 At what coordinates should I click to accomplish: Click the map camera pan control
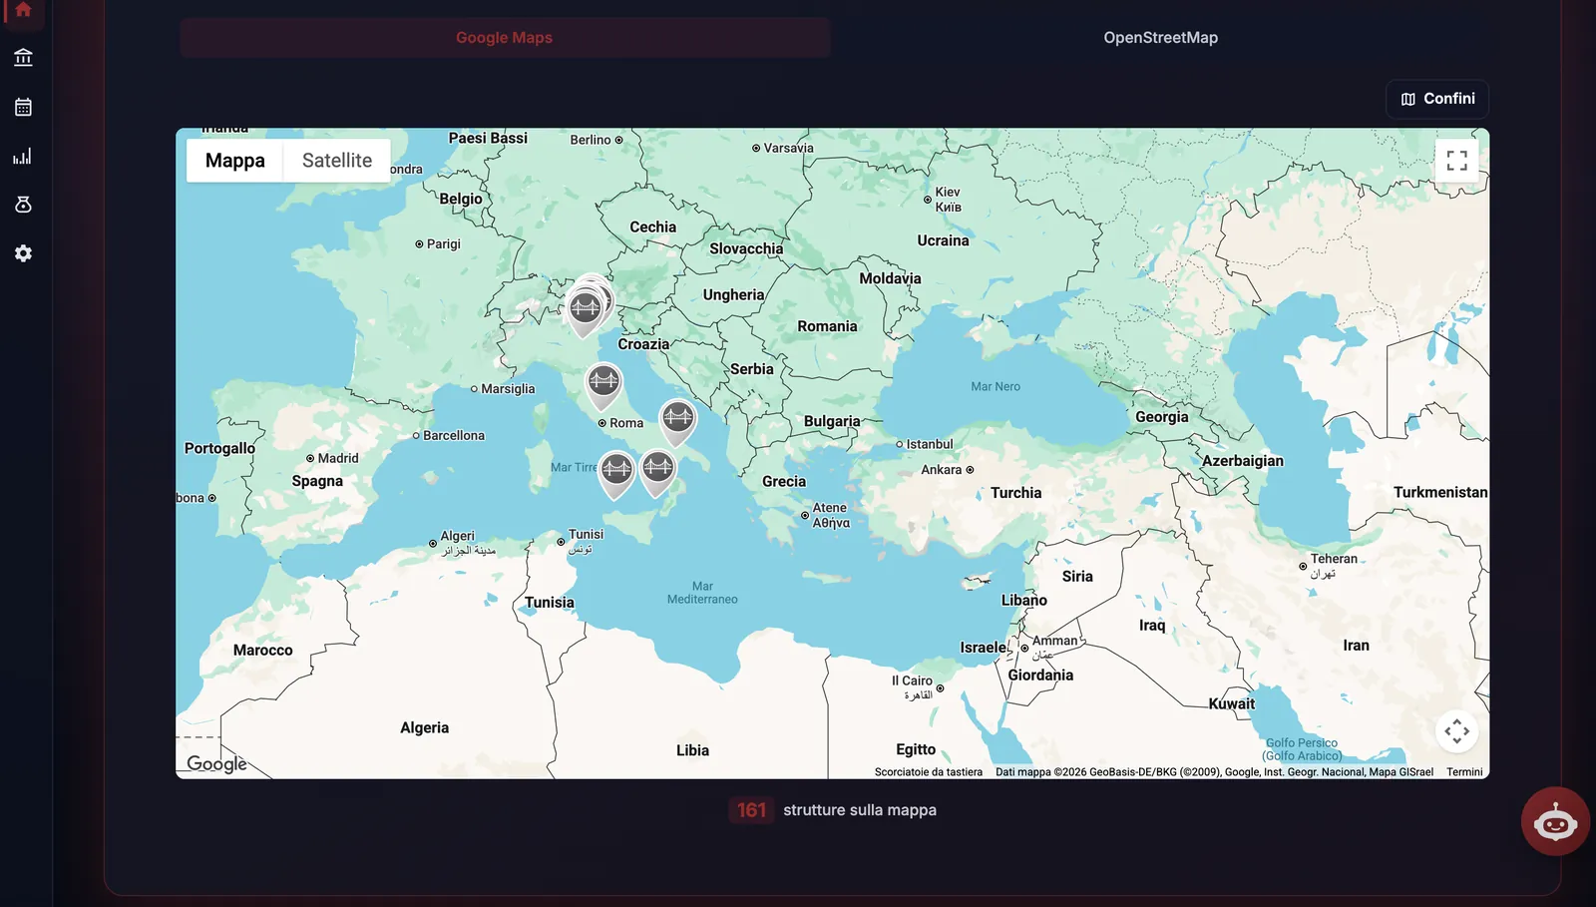[x=1456, y=731]
